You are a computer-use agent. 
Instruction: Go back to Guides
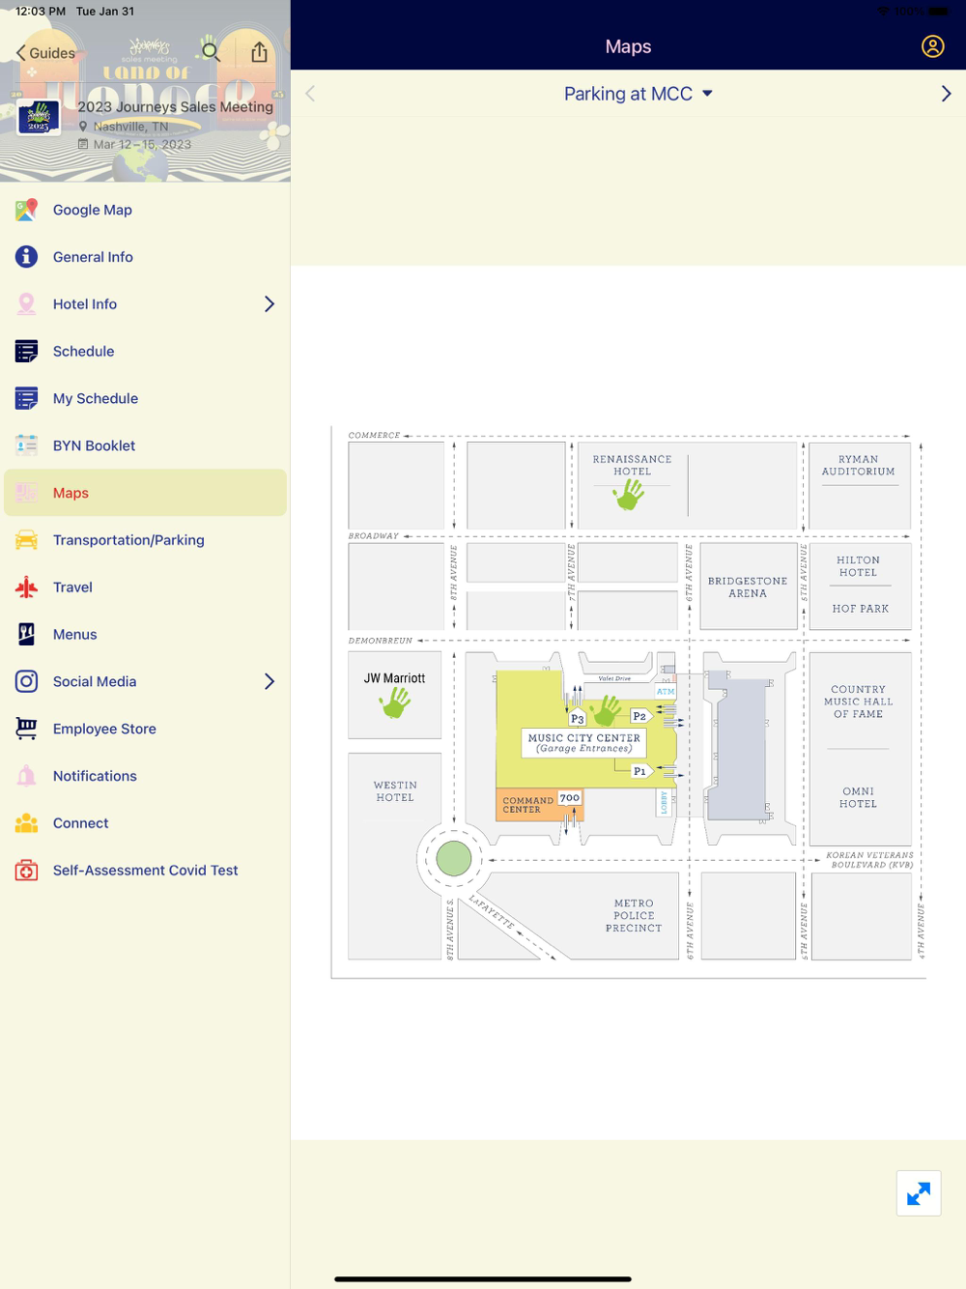45,53
